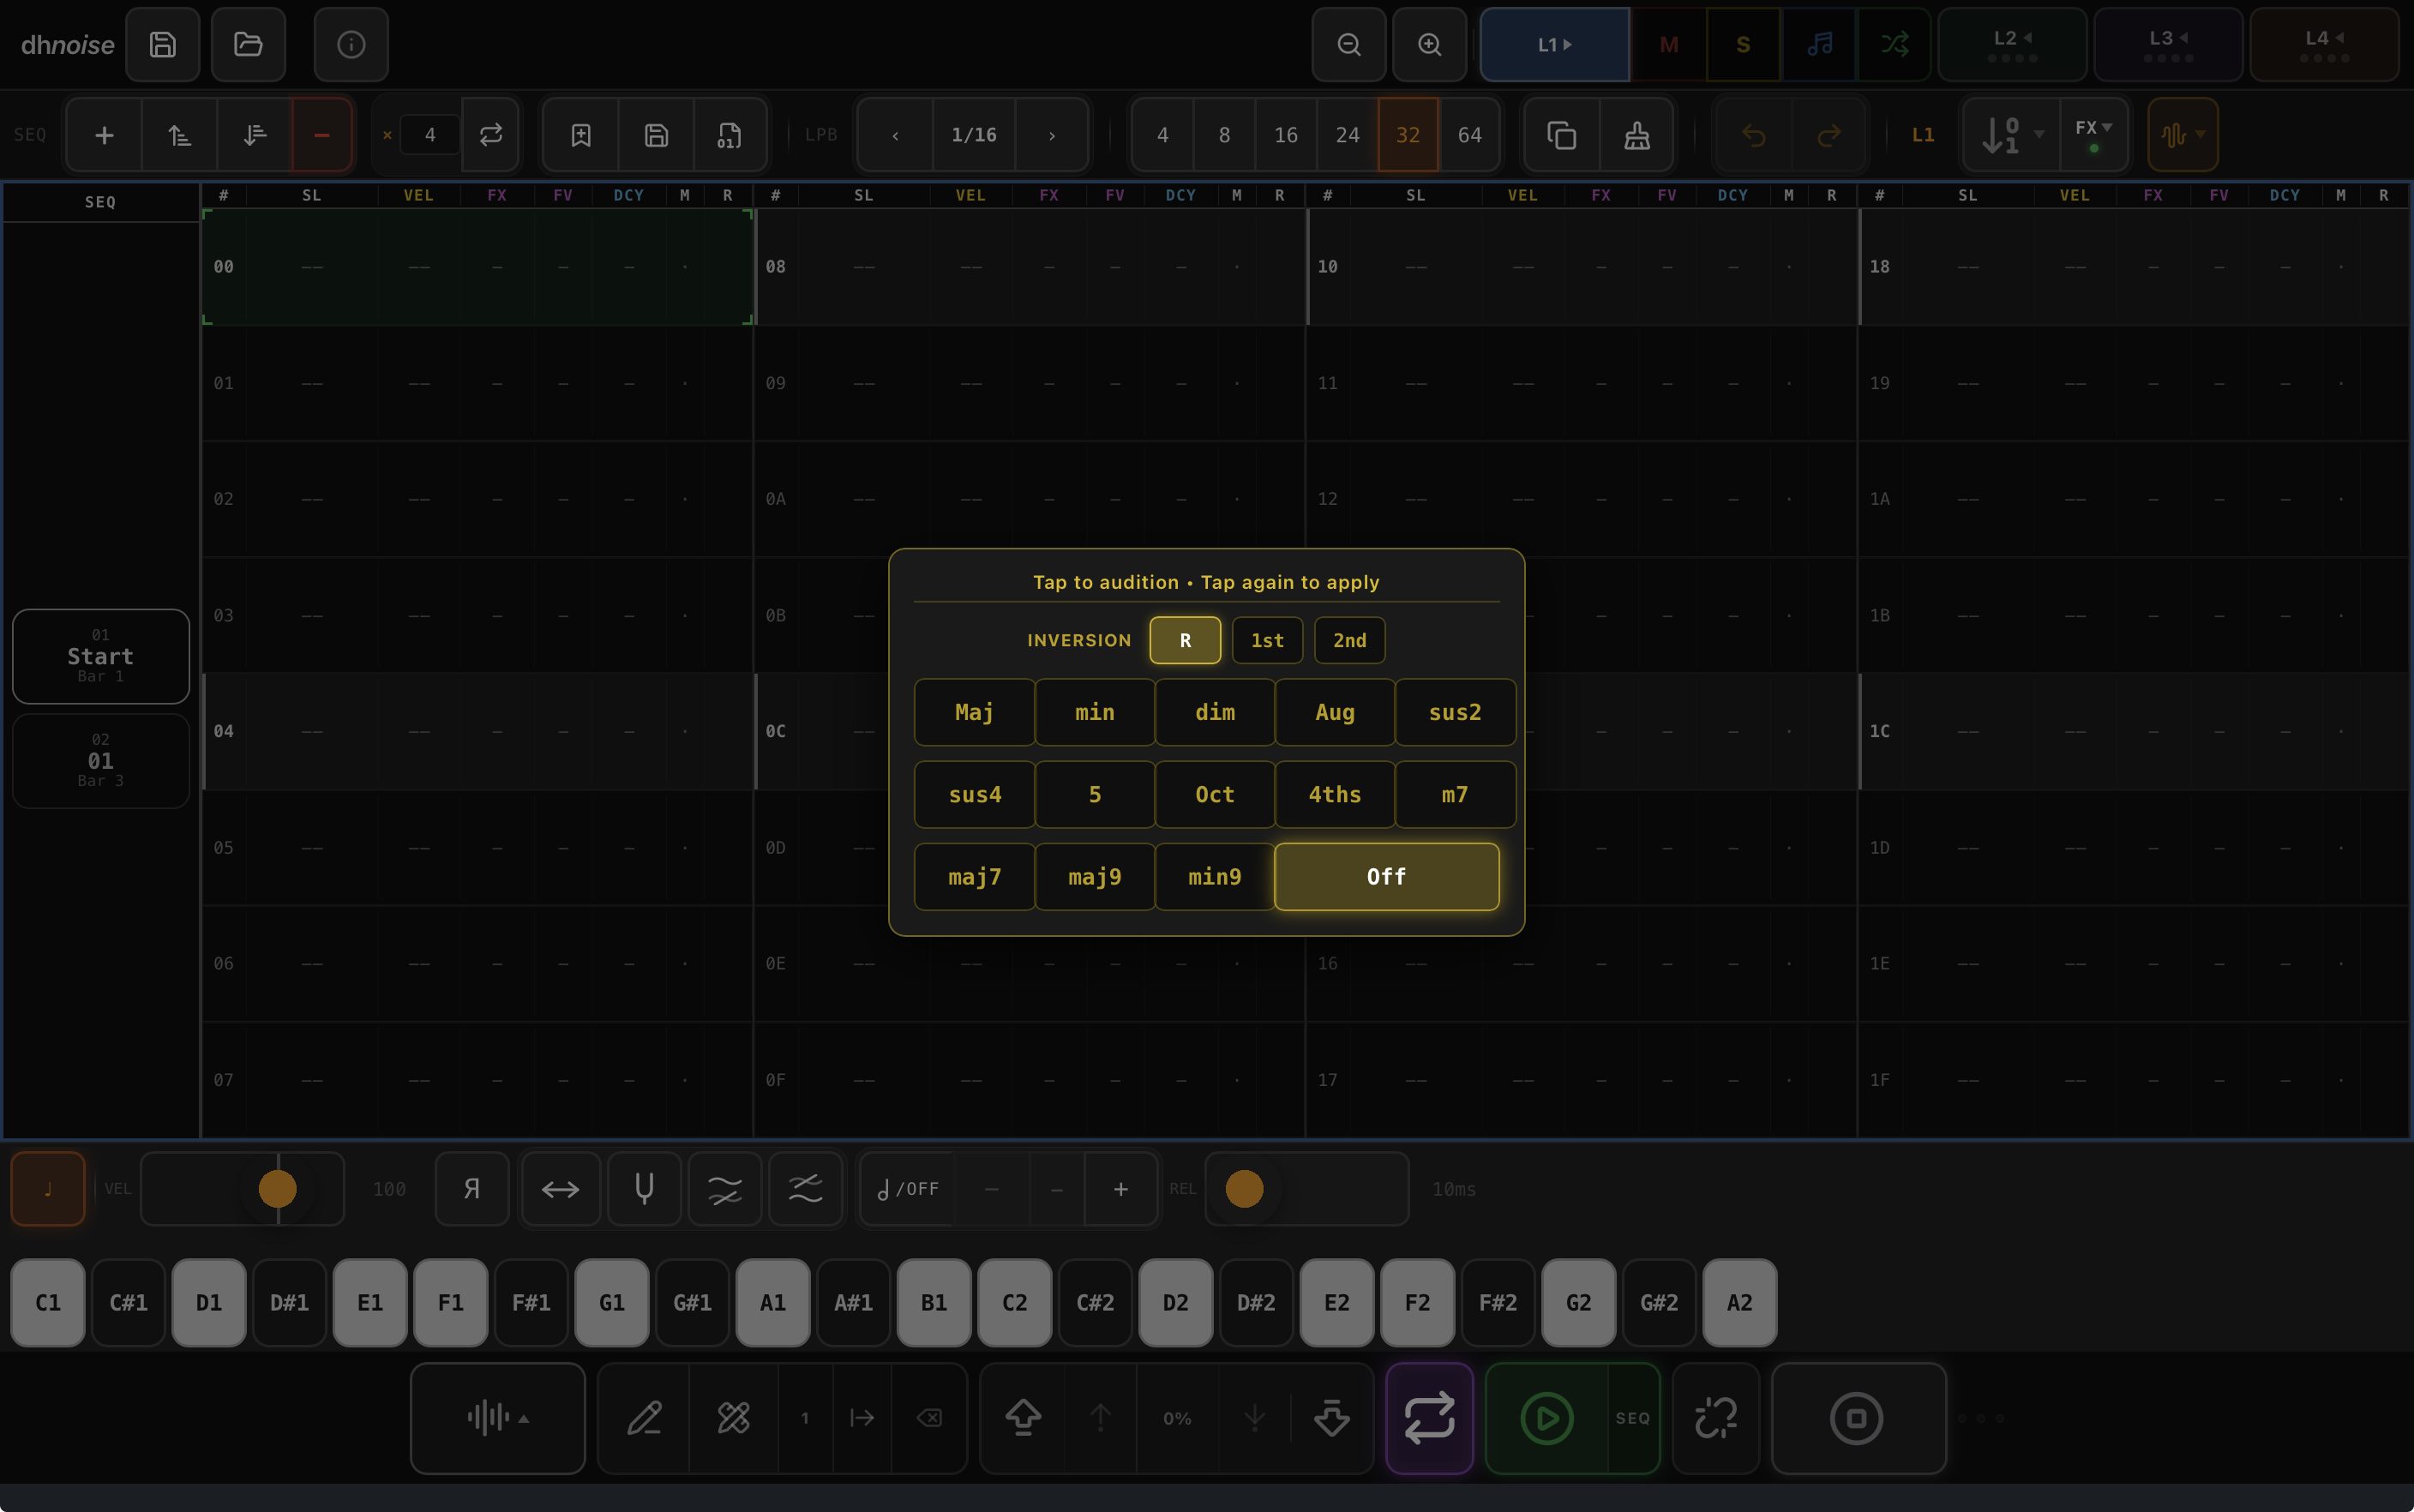The image size is (2414, 1512).
Task: Click the zoom in magnifier
Action: (1430, 45)
